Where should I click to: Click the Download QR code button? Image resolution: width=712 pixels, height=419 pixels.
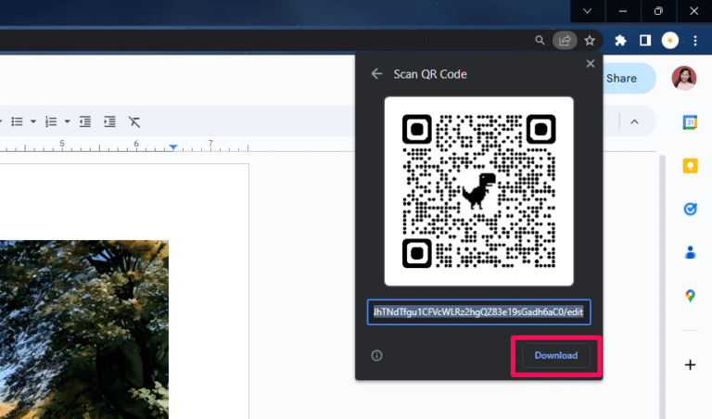[x=556, y=355]
